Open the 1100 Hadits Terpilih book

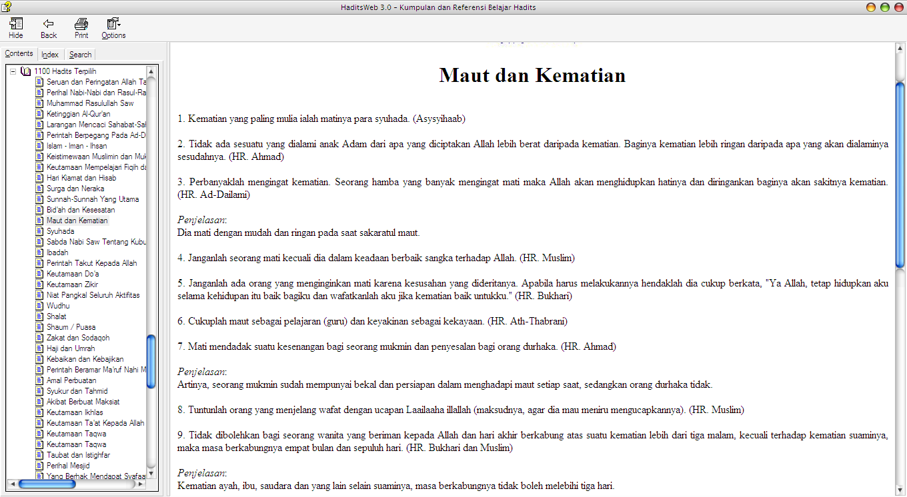(x=65, y=71)
